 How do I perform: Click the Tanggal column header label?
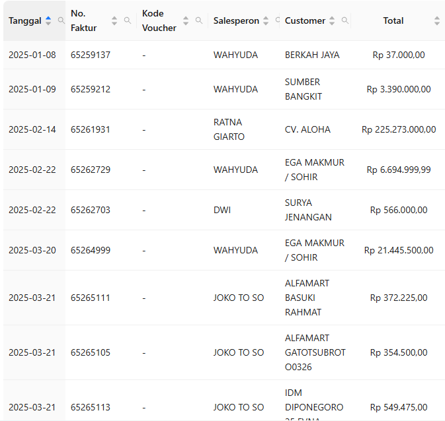click(x=25, y=21)
